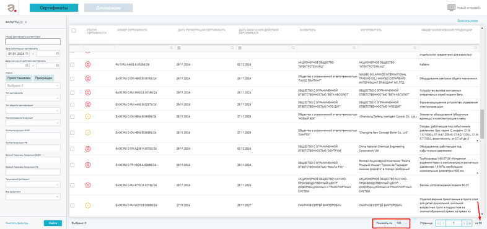
Task: Click the vertical table scrollbar thumb
Action: [x=482, y=122]
